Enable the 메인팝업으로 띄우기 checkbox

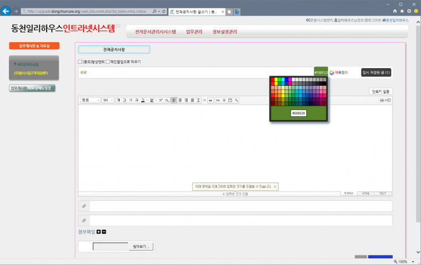[x=107, y=61]
